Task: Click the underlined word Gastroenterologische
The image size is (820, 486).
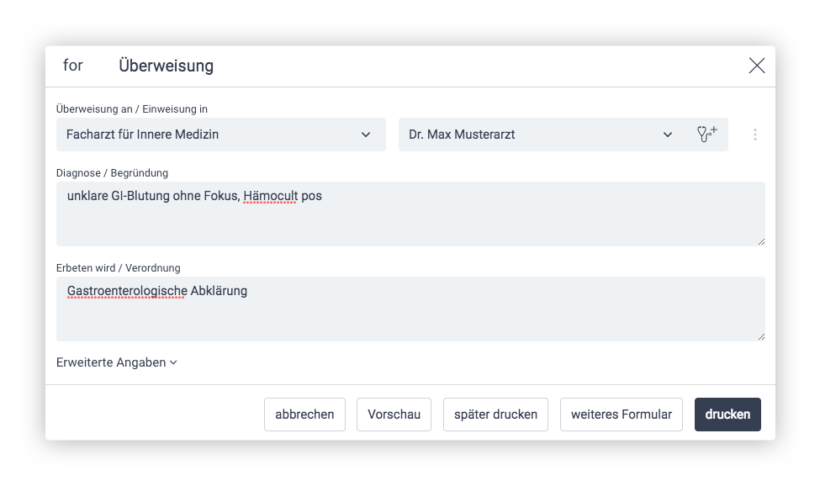Action: click(x=127, y=291)
